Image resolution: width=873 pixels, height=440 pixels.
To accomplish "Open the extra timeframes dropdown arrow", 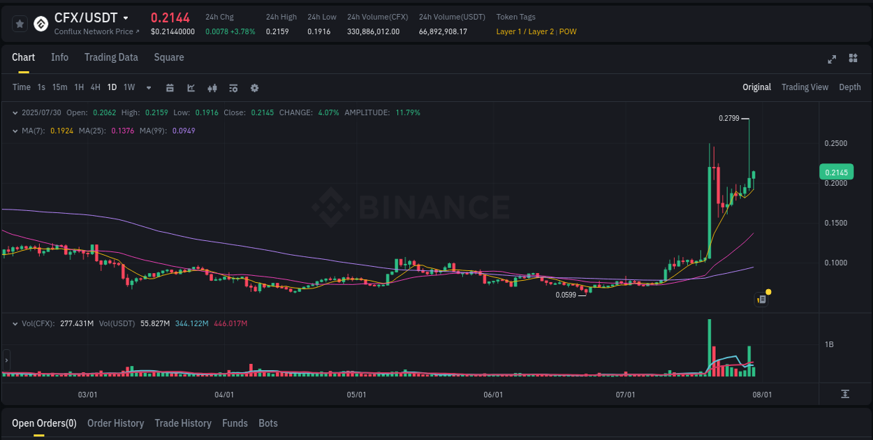I will point(147,87).
